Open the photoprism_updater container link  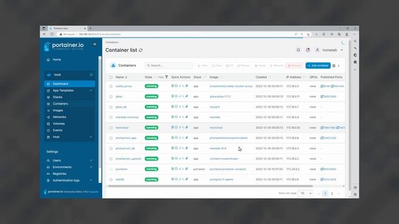(x=128, y=159)
